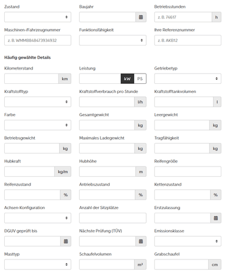Select kW as Leistung unit
Screen dimensions: 225x272
tap(127, 78)
